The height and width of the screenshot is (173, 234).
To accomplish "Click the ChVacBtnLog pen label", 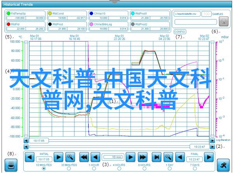I will 103,24.
